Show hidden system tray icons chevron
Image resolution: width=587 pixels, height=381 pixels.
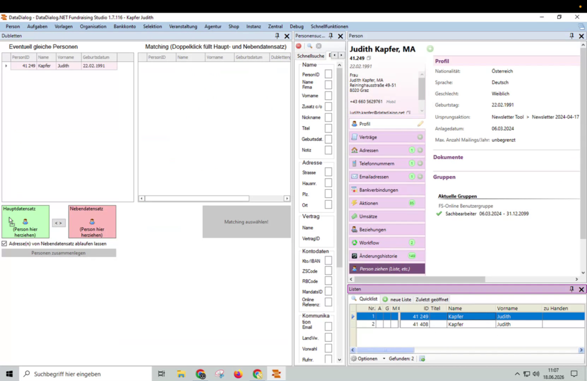tap(517, 374)
